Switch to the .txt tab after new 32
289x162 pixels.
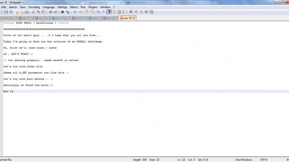[61, 18]
